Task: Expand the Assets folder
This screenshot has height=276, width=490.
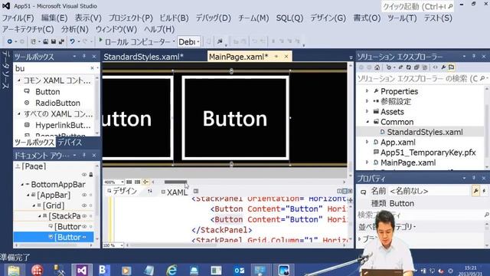Action: [367, 112]
